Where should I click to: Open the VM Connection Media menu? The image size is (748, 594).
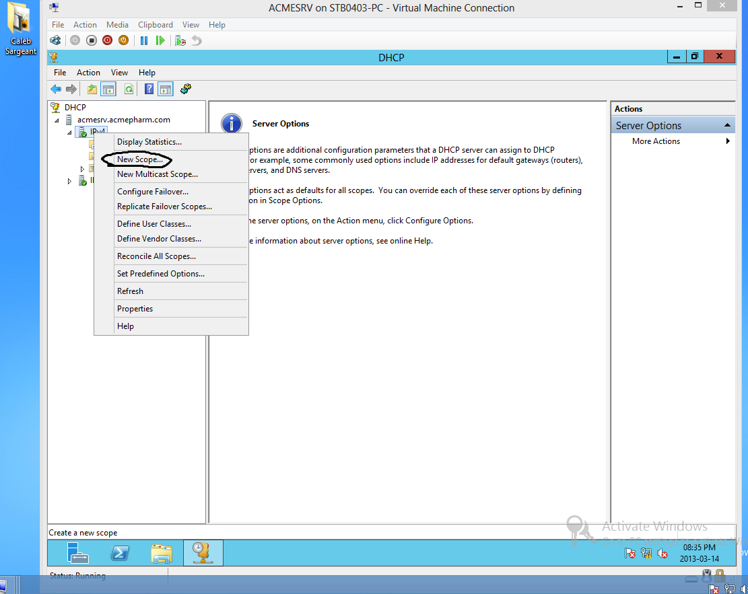[x=117, y=25]
